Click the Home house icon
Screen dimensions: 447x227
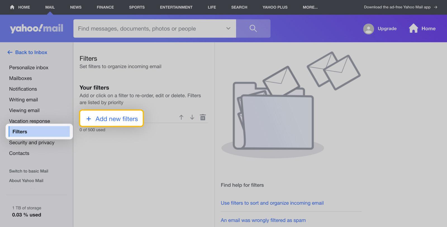[x=413, y=28]
